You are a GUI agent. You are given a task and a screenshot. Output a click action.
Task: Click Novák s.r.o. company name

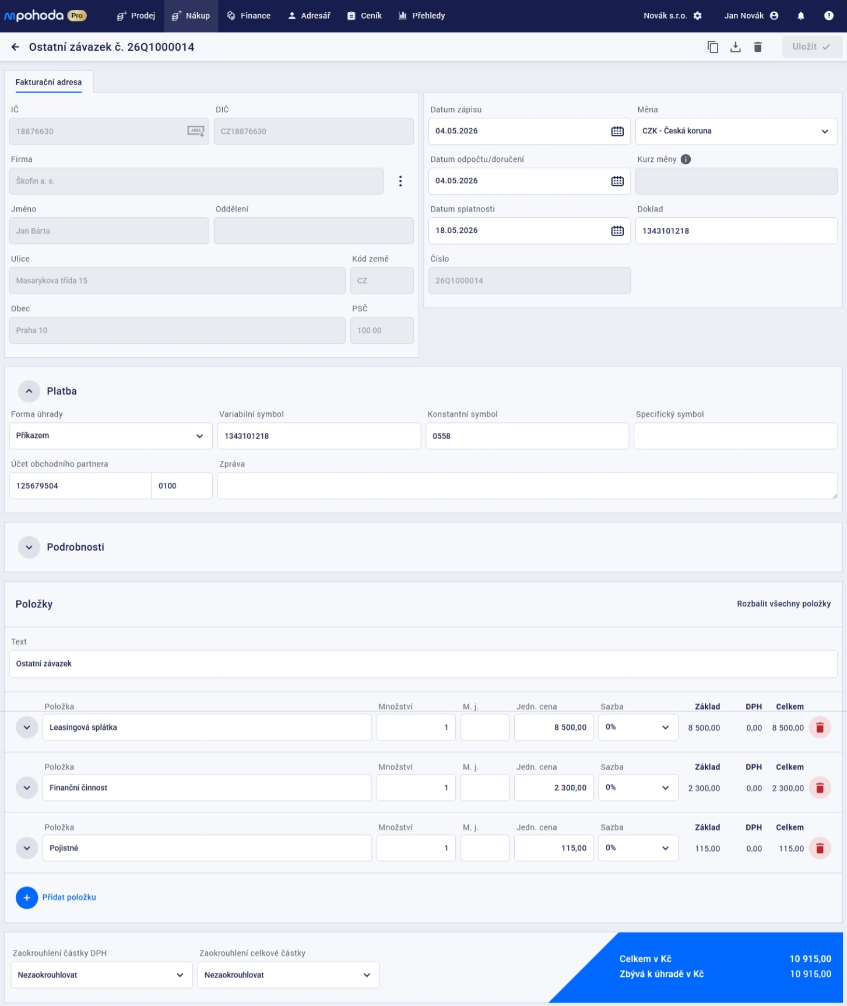point(665,16)
